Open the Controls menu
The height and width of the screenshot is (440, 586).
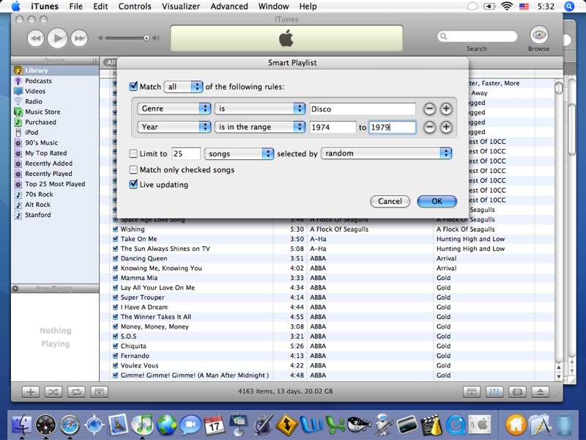pyautogui.click(x=135, y=7)
